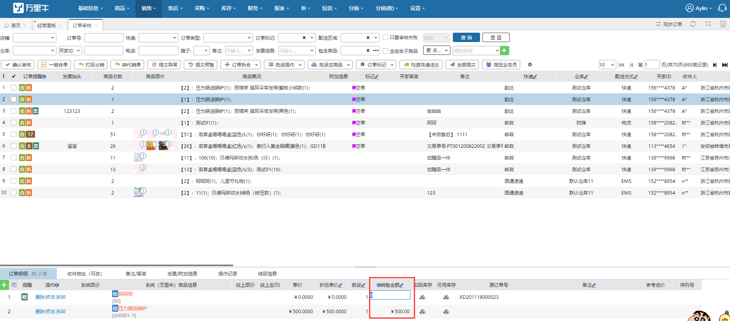Click the refresh icon in the tab bar
The height and width of the screenshot is (321, 730).
(x=693, y=24)
